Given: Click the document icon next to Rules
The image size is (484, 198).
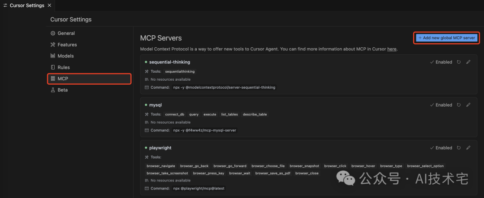Looking at the screenshot, I should (53, 67).
